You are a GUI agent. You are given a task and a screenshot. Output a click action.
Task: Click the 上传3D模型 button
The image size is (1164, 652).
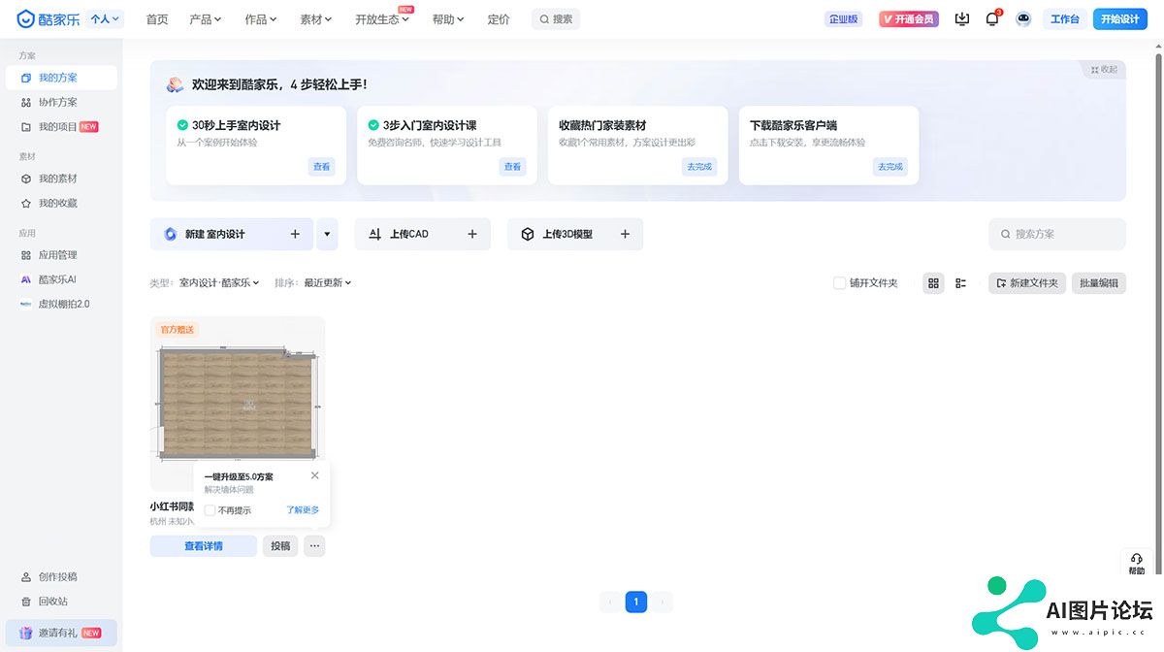click(x=575, y=234)
